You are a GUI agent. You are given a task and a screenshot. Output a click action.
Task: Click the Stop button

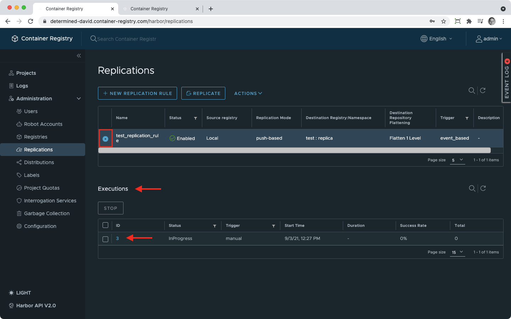click(x=111, y=208)
